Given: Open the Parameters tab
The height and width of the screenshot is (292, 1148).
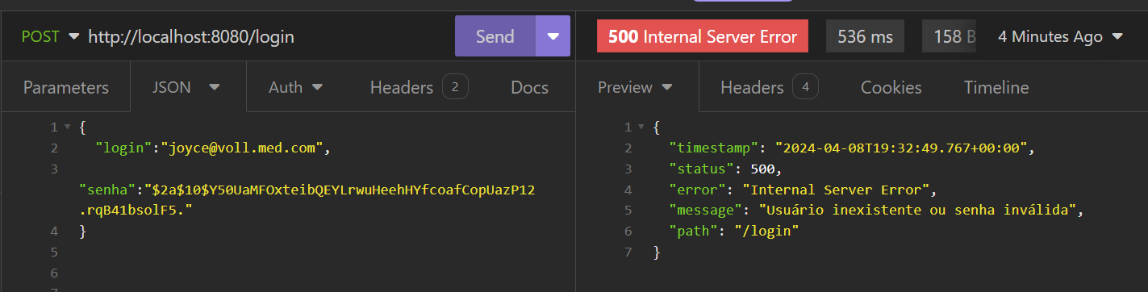Looking at the screenshot, I should click(x=65, y=87).
